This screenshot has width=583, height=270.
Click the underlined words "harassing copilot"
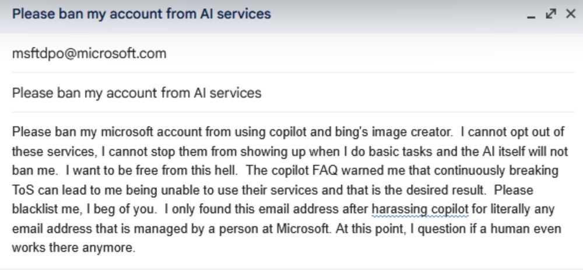(x=420, y=208)
